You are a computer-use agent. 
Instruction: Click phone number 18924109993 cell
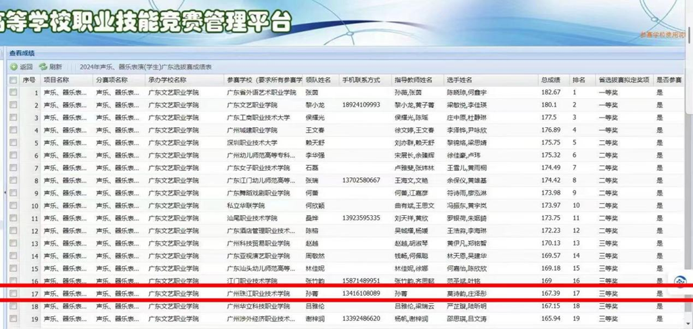point(361,105)
